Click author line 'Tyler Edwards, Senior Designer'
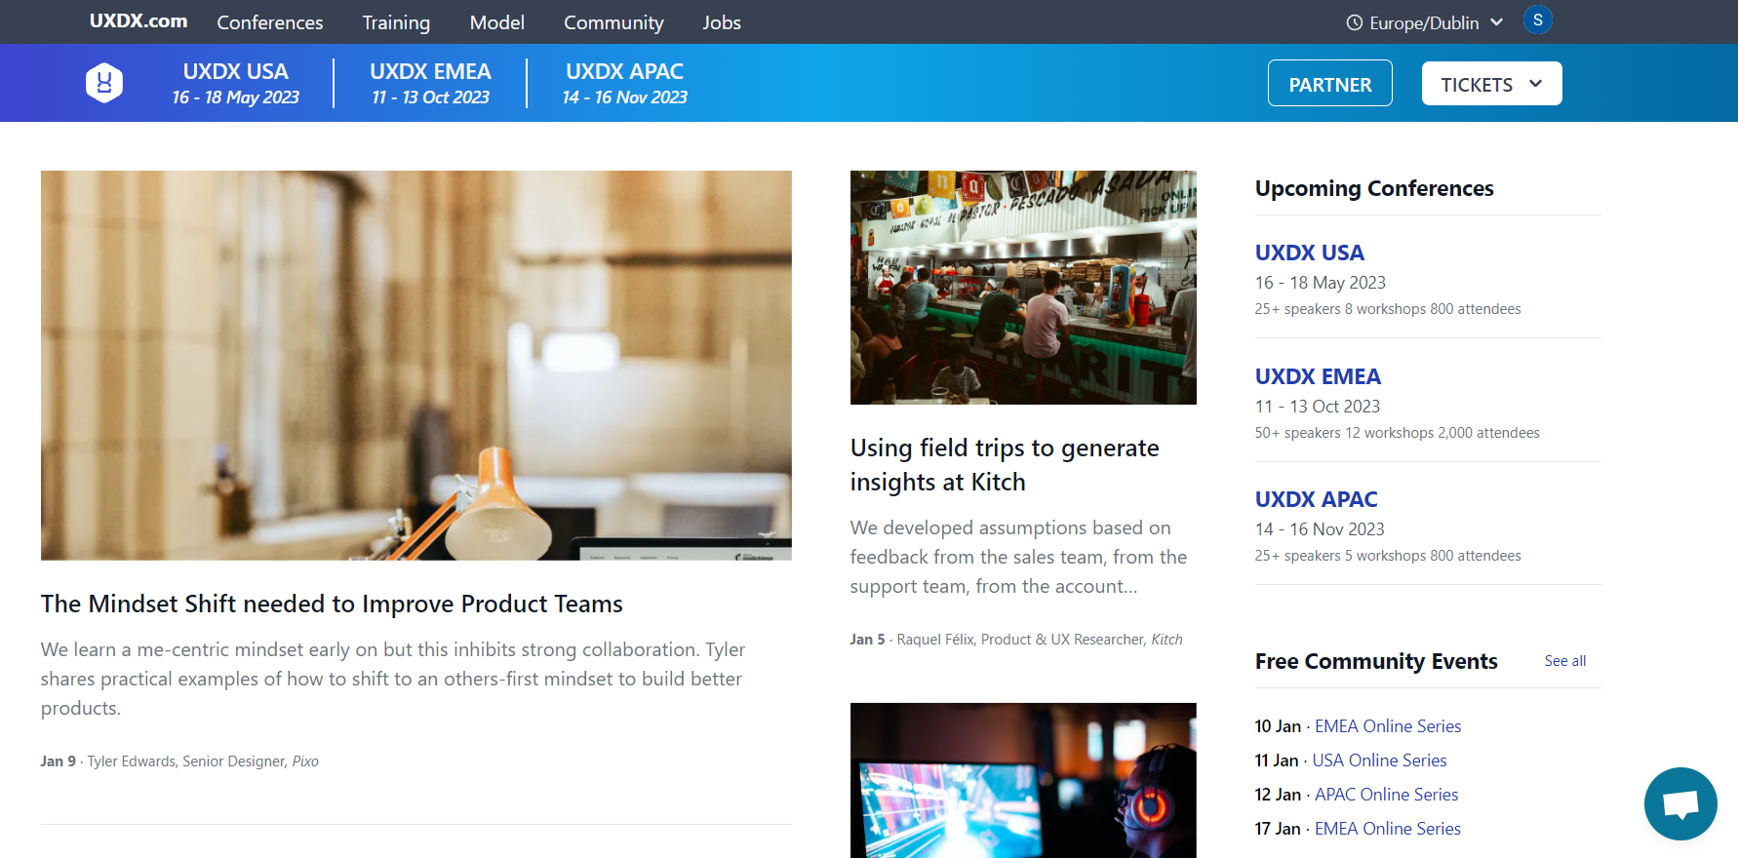Screen dimensions: 1738x858 pos(187,761)
